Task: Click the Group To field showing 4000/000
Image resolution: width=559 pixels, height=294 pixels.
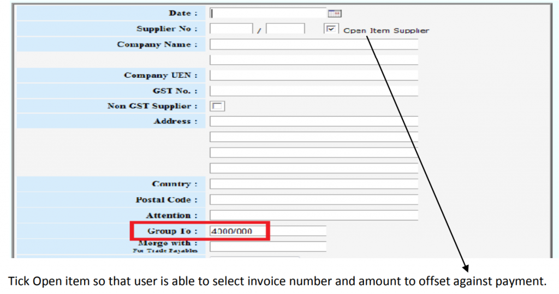Action: (267, 231)
